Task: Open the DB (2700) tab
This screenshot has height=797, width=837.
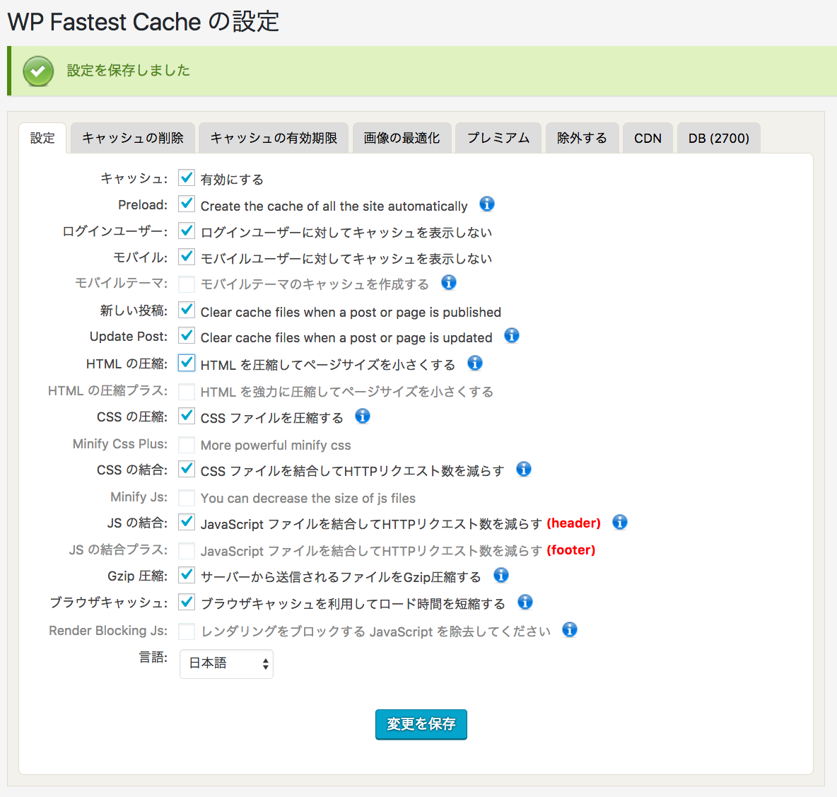Action: click(x=718, y=138)
